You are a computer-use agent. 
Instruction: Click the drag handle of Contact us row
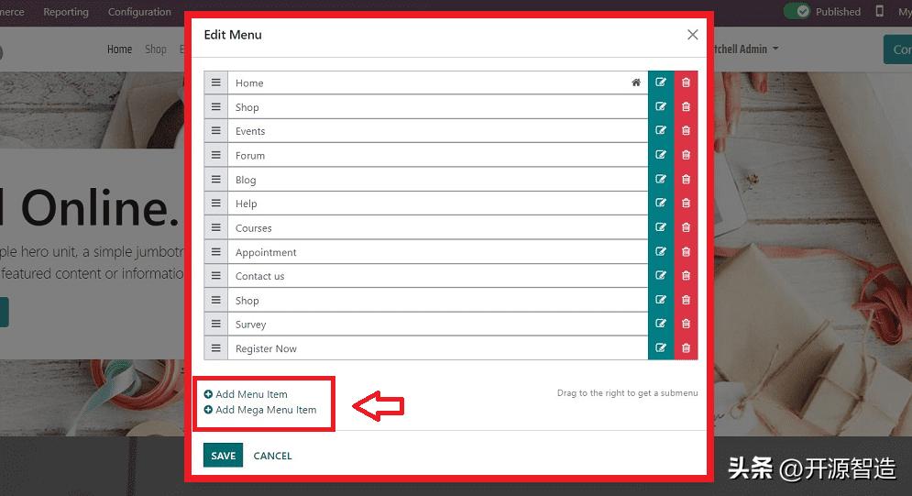tap(215, 276)
